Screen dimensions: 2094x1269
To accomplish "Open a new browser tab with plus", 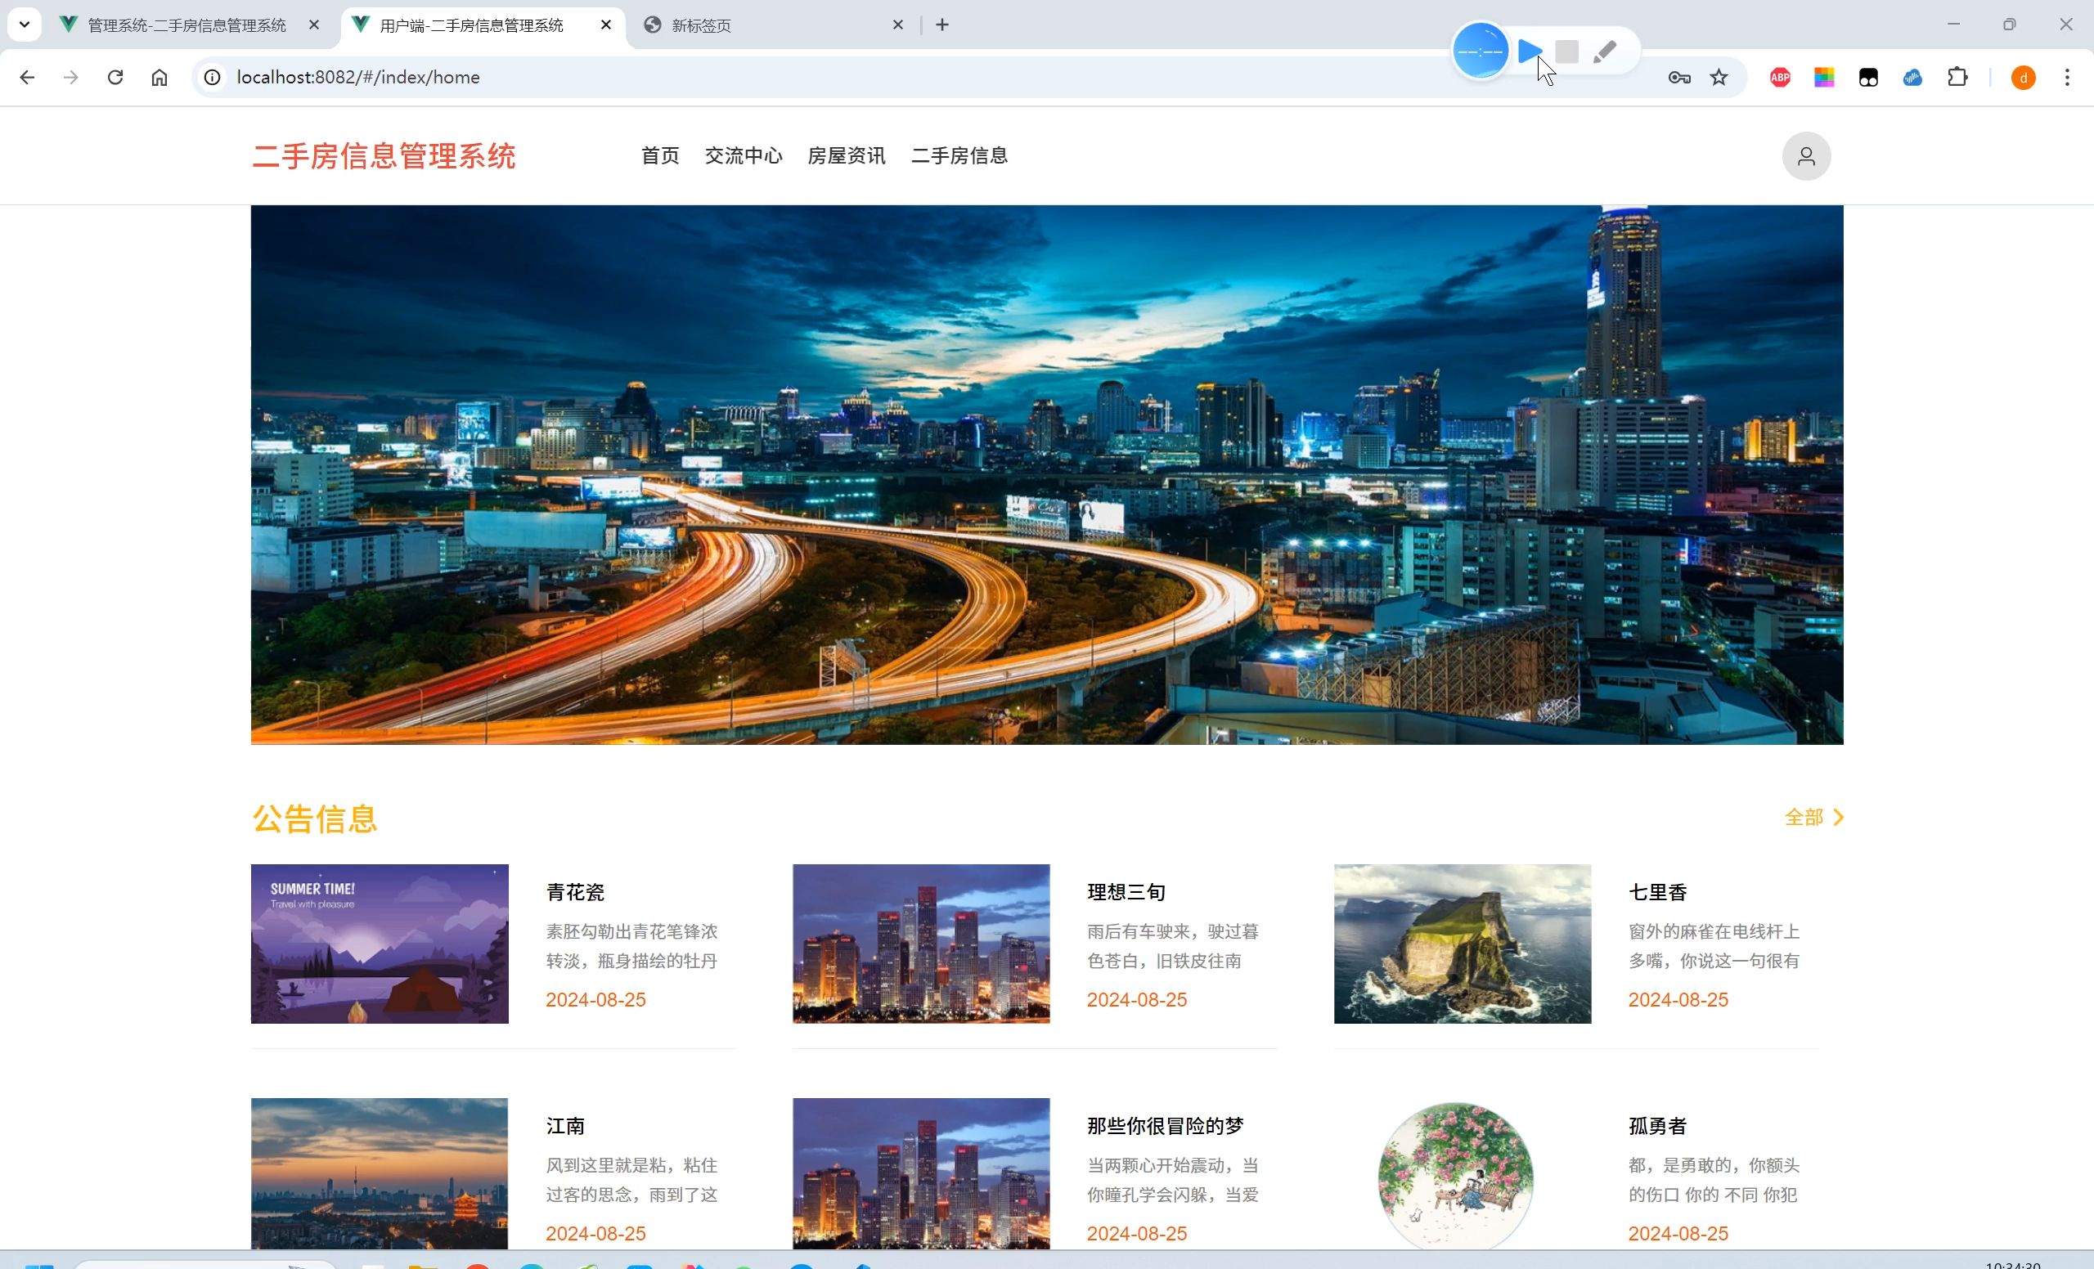I will click(x=942, y=25).
